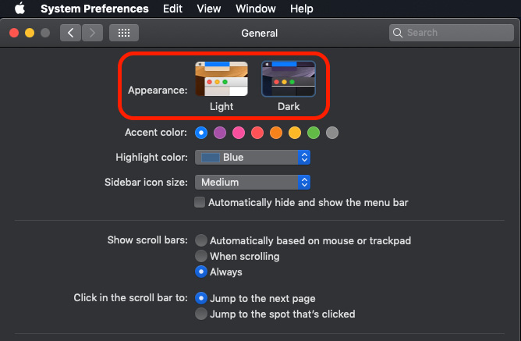Select the Light appearance thumbnail
This screenshot has height=341, width=521.
[x=222, y=79]
